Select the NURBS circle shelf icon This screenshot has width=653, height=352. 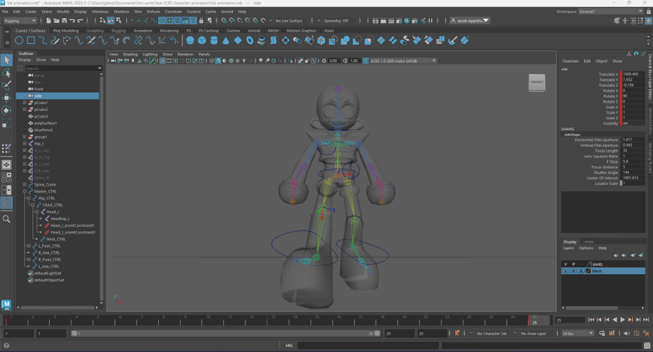(20, 41)
